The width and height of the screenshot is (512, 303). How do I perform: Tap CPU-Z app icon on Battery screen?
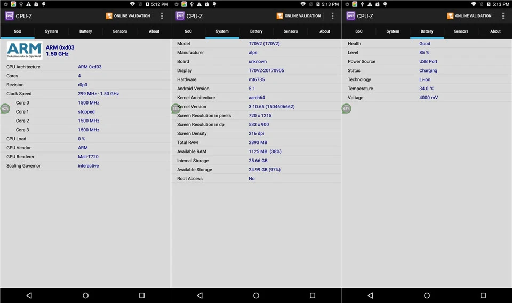[x=351, y=15]
